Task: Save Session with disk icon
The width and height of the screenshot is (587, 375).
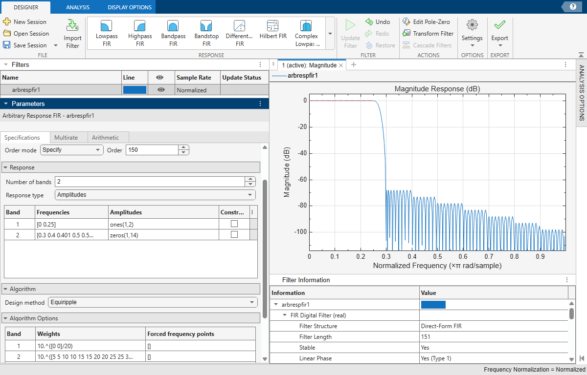Action: click(7, 45)
